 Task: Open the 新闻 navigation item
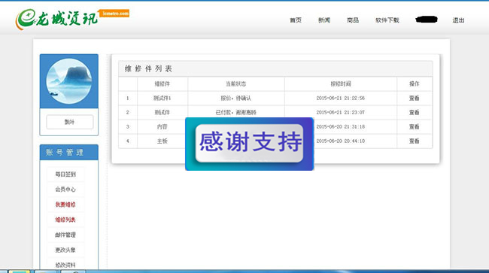324,20
